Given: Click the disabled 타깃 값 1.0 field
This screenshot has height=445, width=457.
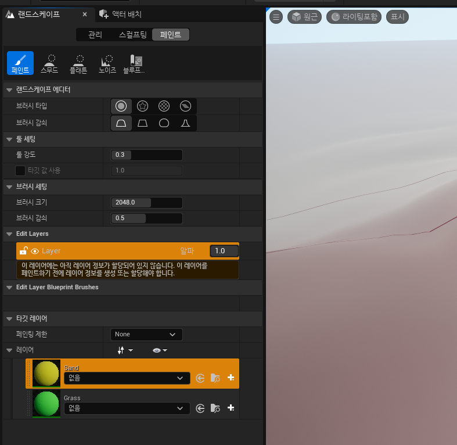Looking at the screenshot, I should tap(146, 171).
